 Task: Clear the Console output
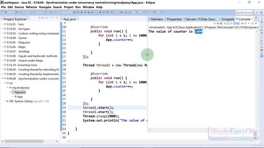225,23
